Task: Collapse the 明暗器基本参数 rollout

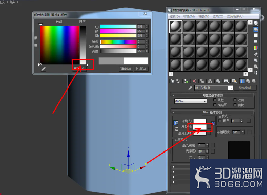Action: tap(213, 95)
